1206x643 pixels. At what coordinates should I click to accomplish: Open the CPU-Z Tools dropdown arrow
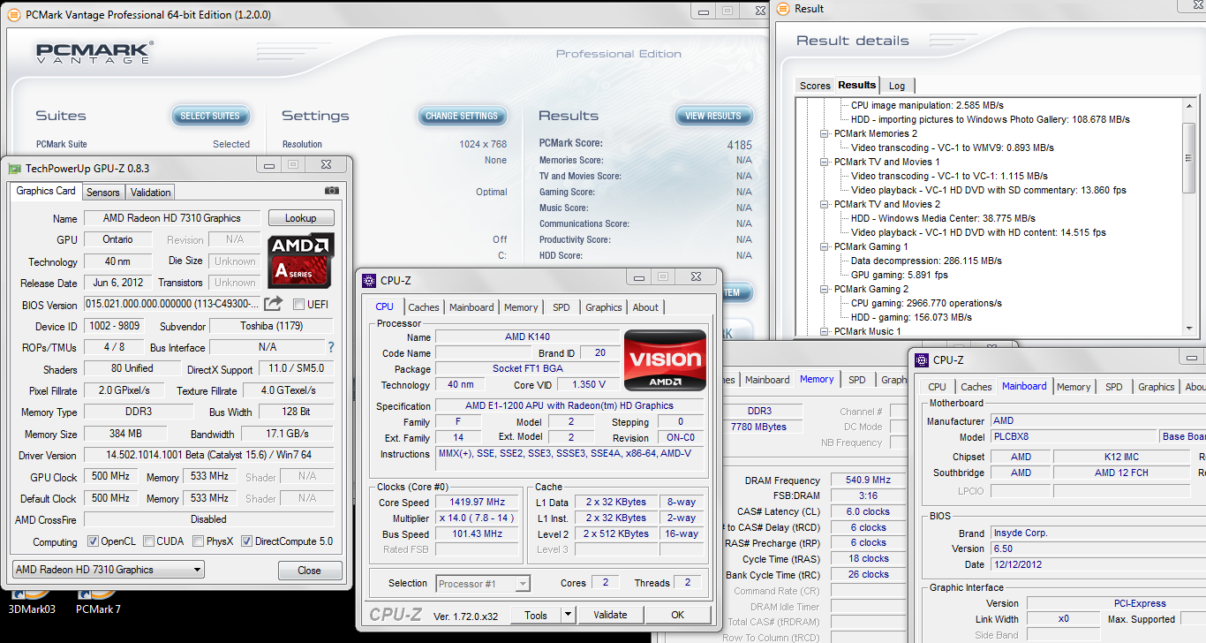pos(568,615)
